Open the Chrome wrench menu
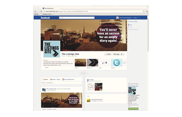The height and width of the screenshot is (117, 182). (x=147, y=11)
